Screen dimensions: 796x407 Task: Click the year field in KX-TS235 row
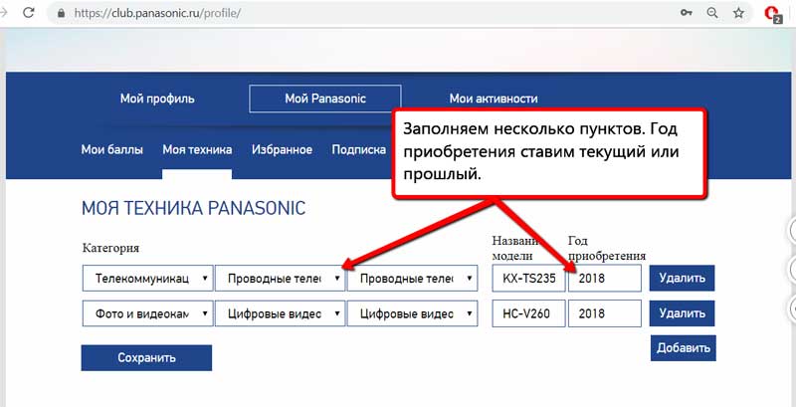pyautogui.click(x=605, y=278)
